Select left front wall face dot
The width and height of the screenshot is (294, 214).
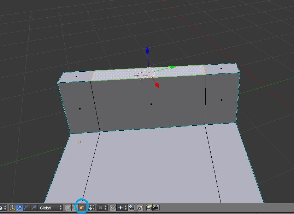point(80,109)
